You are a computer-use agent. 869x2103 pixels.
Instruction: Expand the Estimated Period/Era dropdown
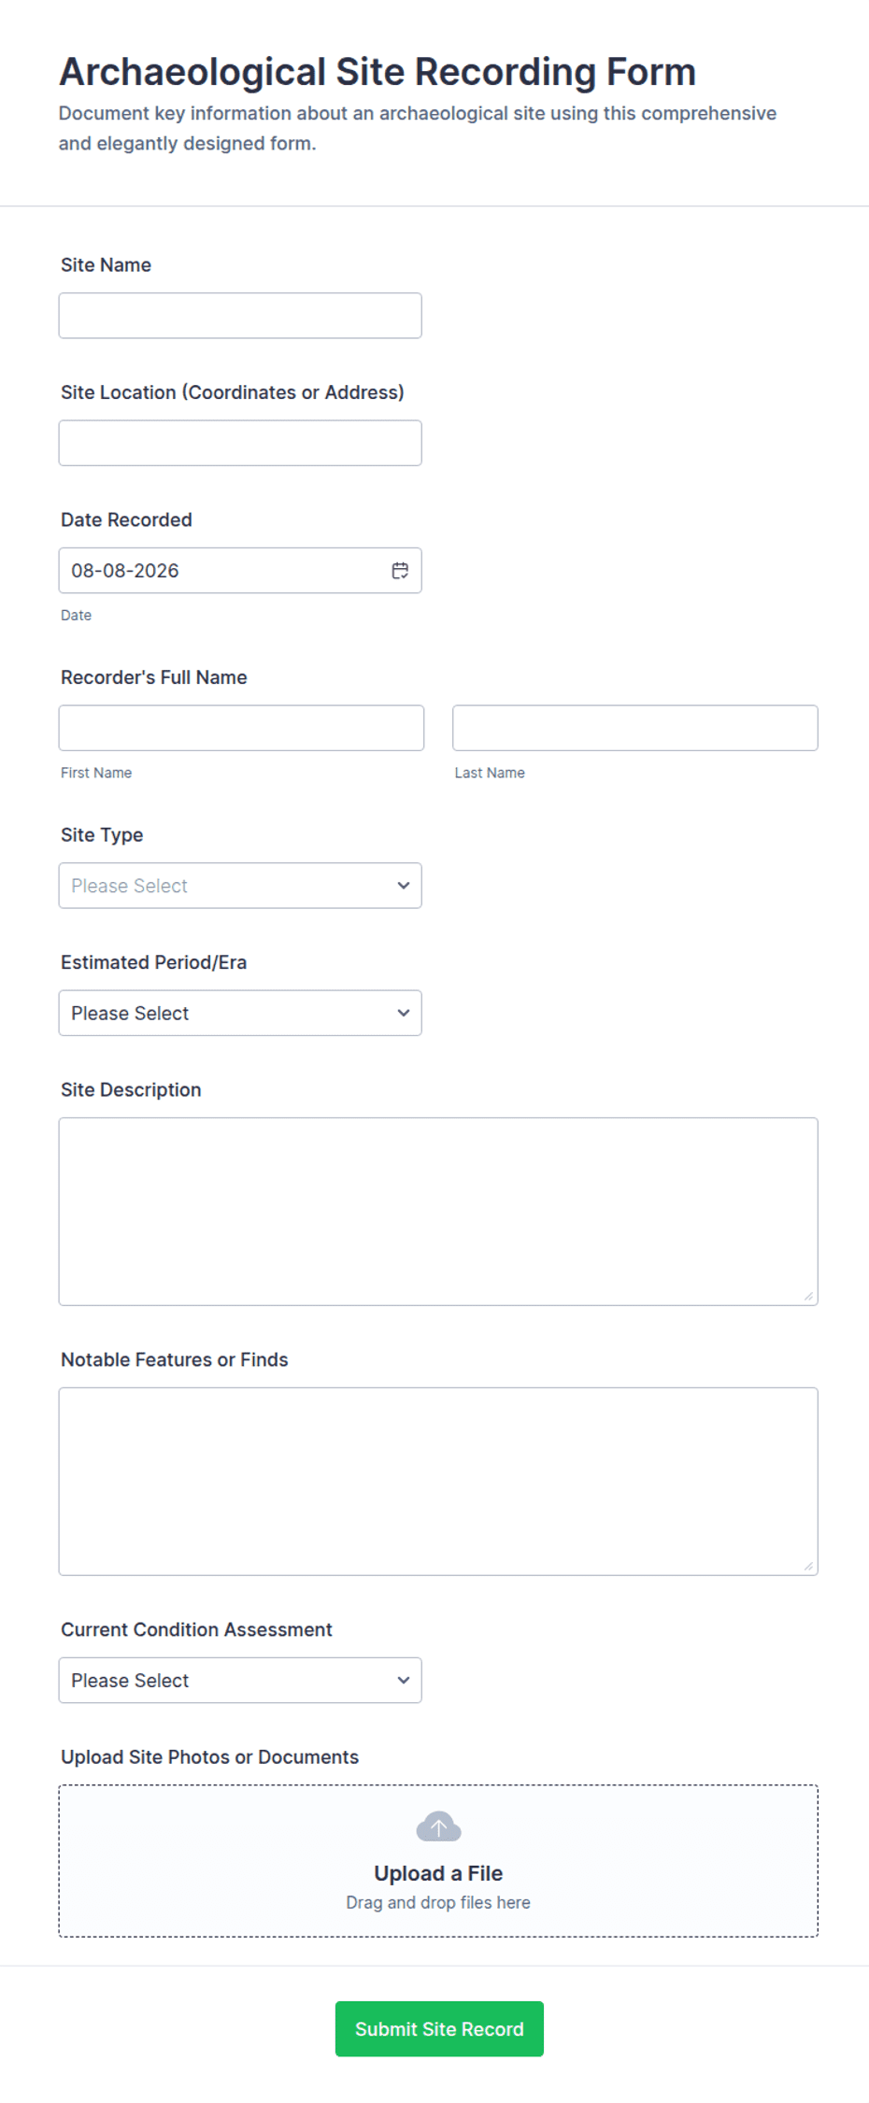(240, 1013)
